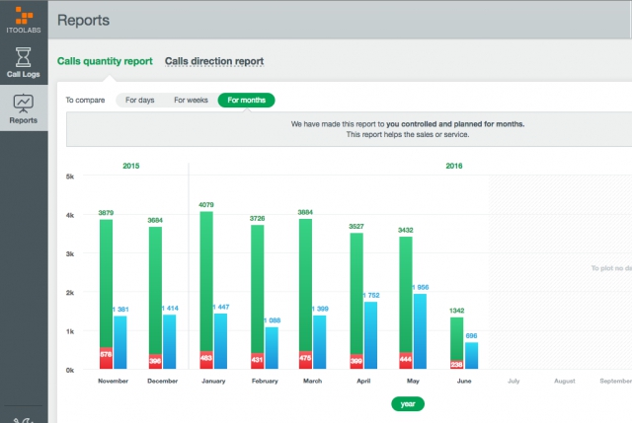Image resolution: width=632 pixels, height=423 pixels.
Task: Click May blue bar showing 1 956
Action: (x=420, y=331)
